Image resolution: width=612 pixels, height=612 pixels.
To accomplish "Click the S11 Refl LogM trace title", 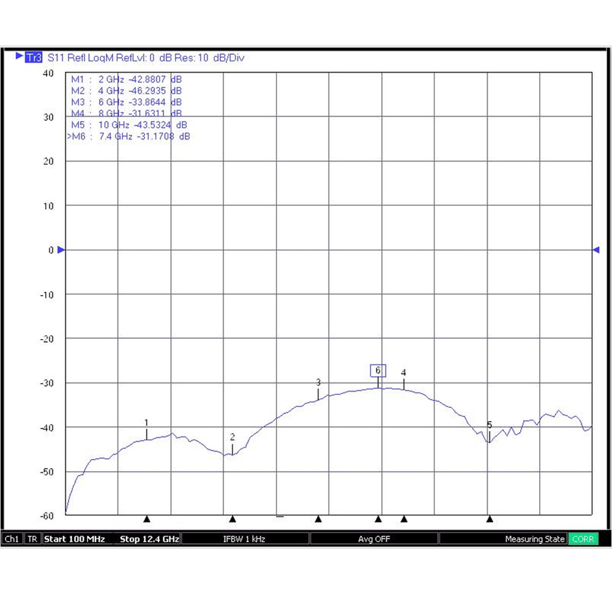I will coord(80,58).
